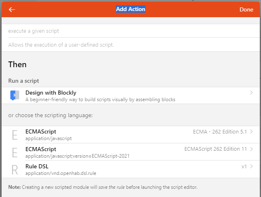Open the chevron beside Edition 11
The image size is (261, 197).
251,149
